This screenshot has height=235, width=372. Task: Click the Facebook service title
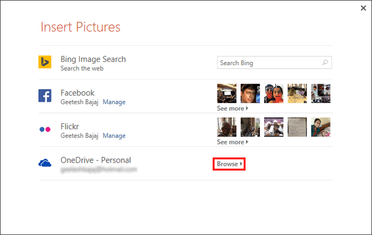click(77, 93)
